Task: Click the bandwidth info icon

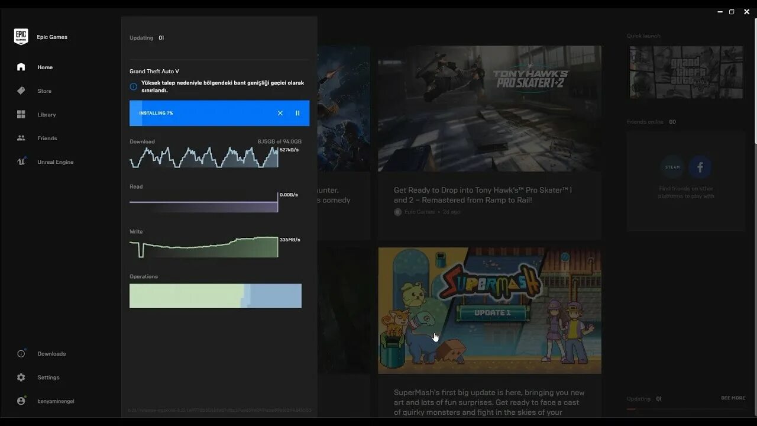Action: [x=134, y=86]
